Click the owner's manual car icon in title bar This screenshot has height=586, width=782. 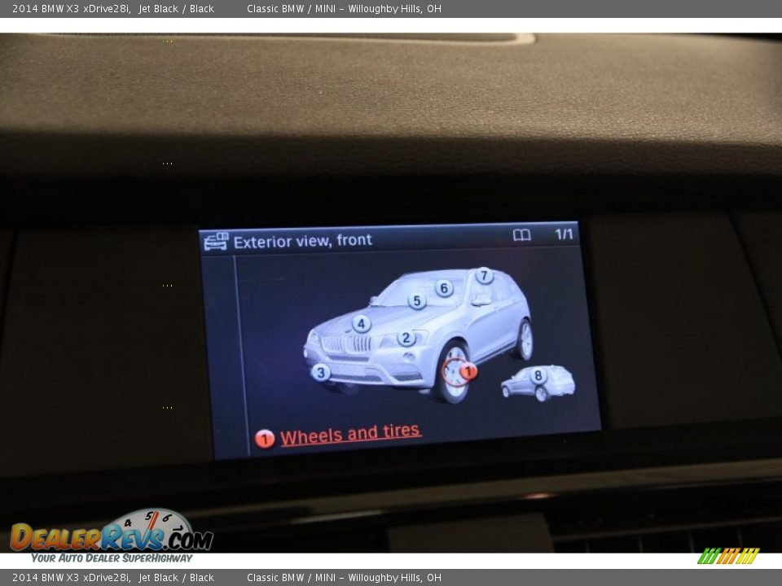[x=216, y=242]
